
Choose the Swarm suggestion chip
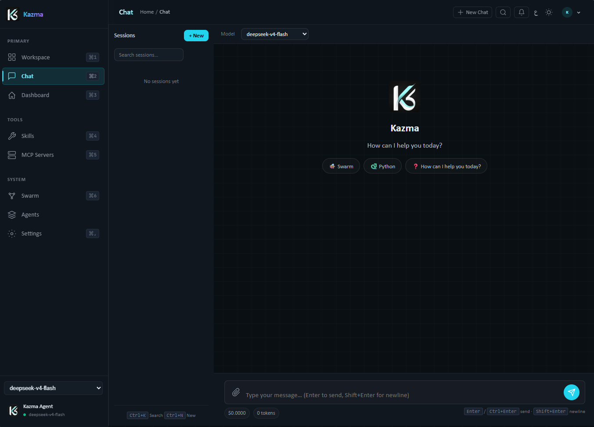click(x=341, y=166)
